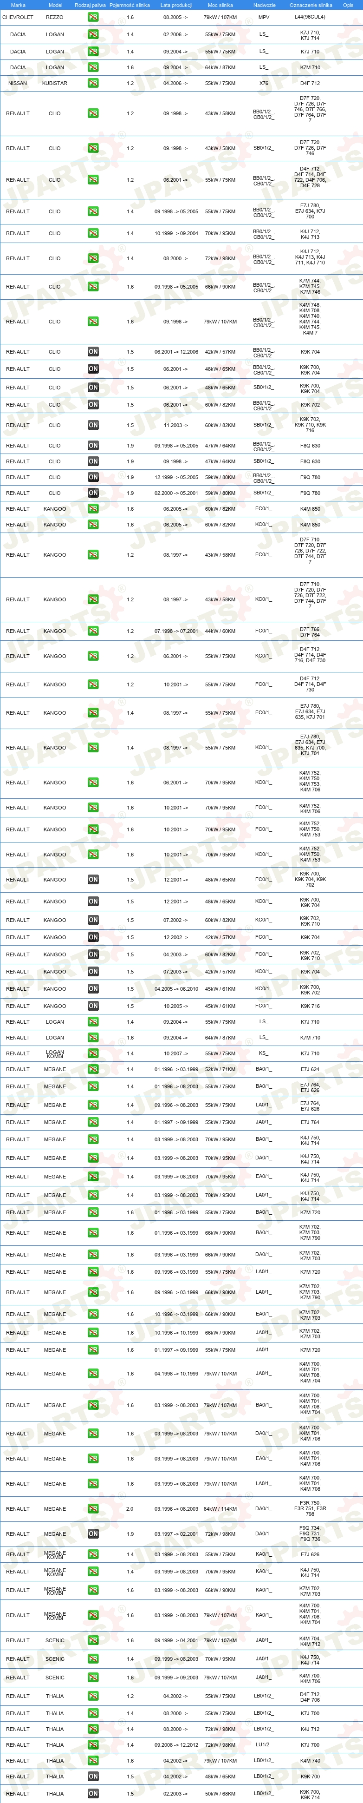Click the MPV body type cell

point(264,17)
